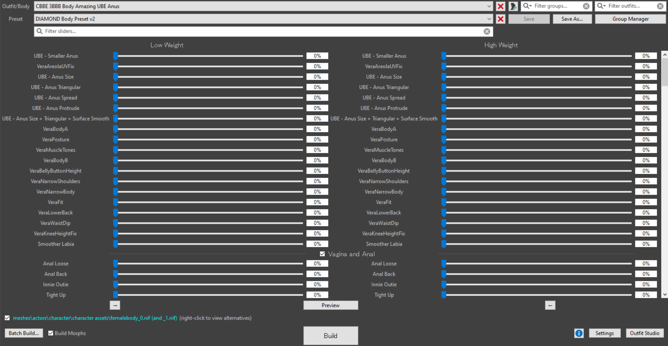The height and width of the screenshot is (346, 668).
Task: Click the femalebody_0.nif output path link
Action: pos(95,318)
